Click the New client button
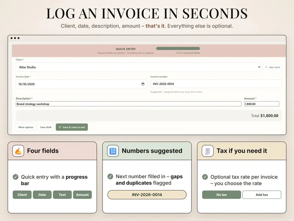294x221 pixels. pos(272,67)
